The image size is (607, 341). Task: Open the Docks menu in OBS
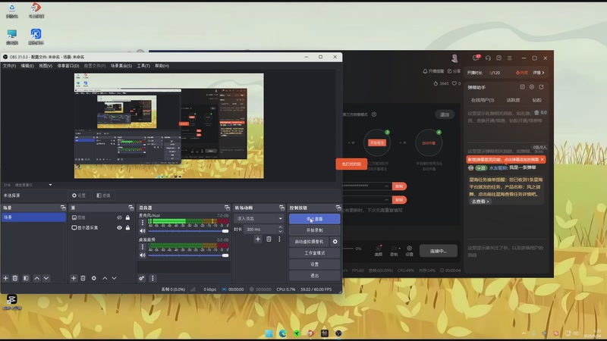pos(68,66)
